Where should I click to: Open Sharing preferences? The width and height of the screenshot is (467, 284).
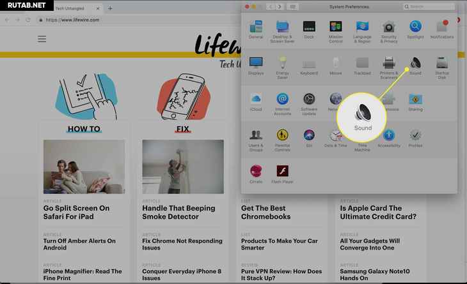point(415,102)
